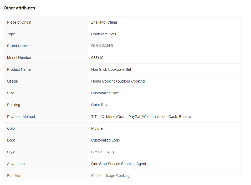
Task: Select the Customized Logo value
Action: (x=105, y=140)
